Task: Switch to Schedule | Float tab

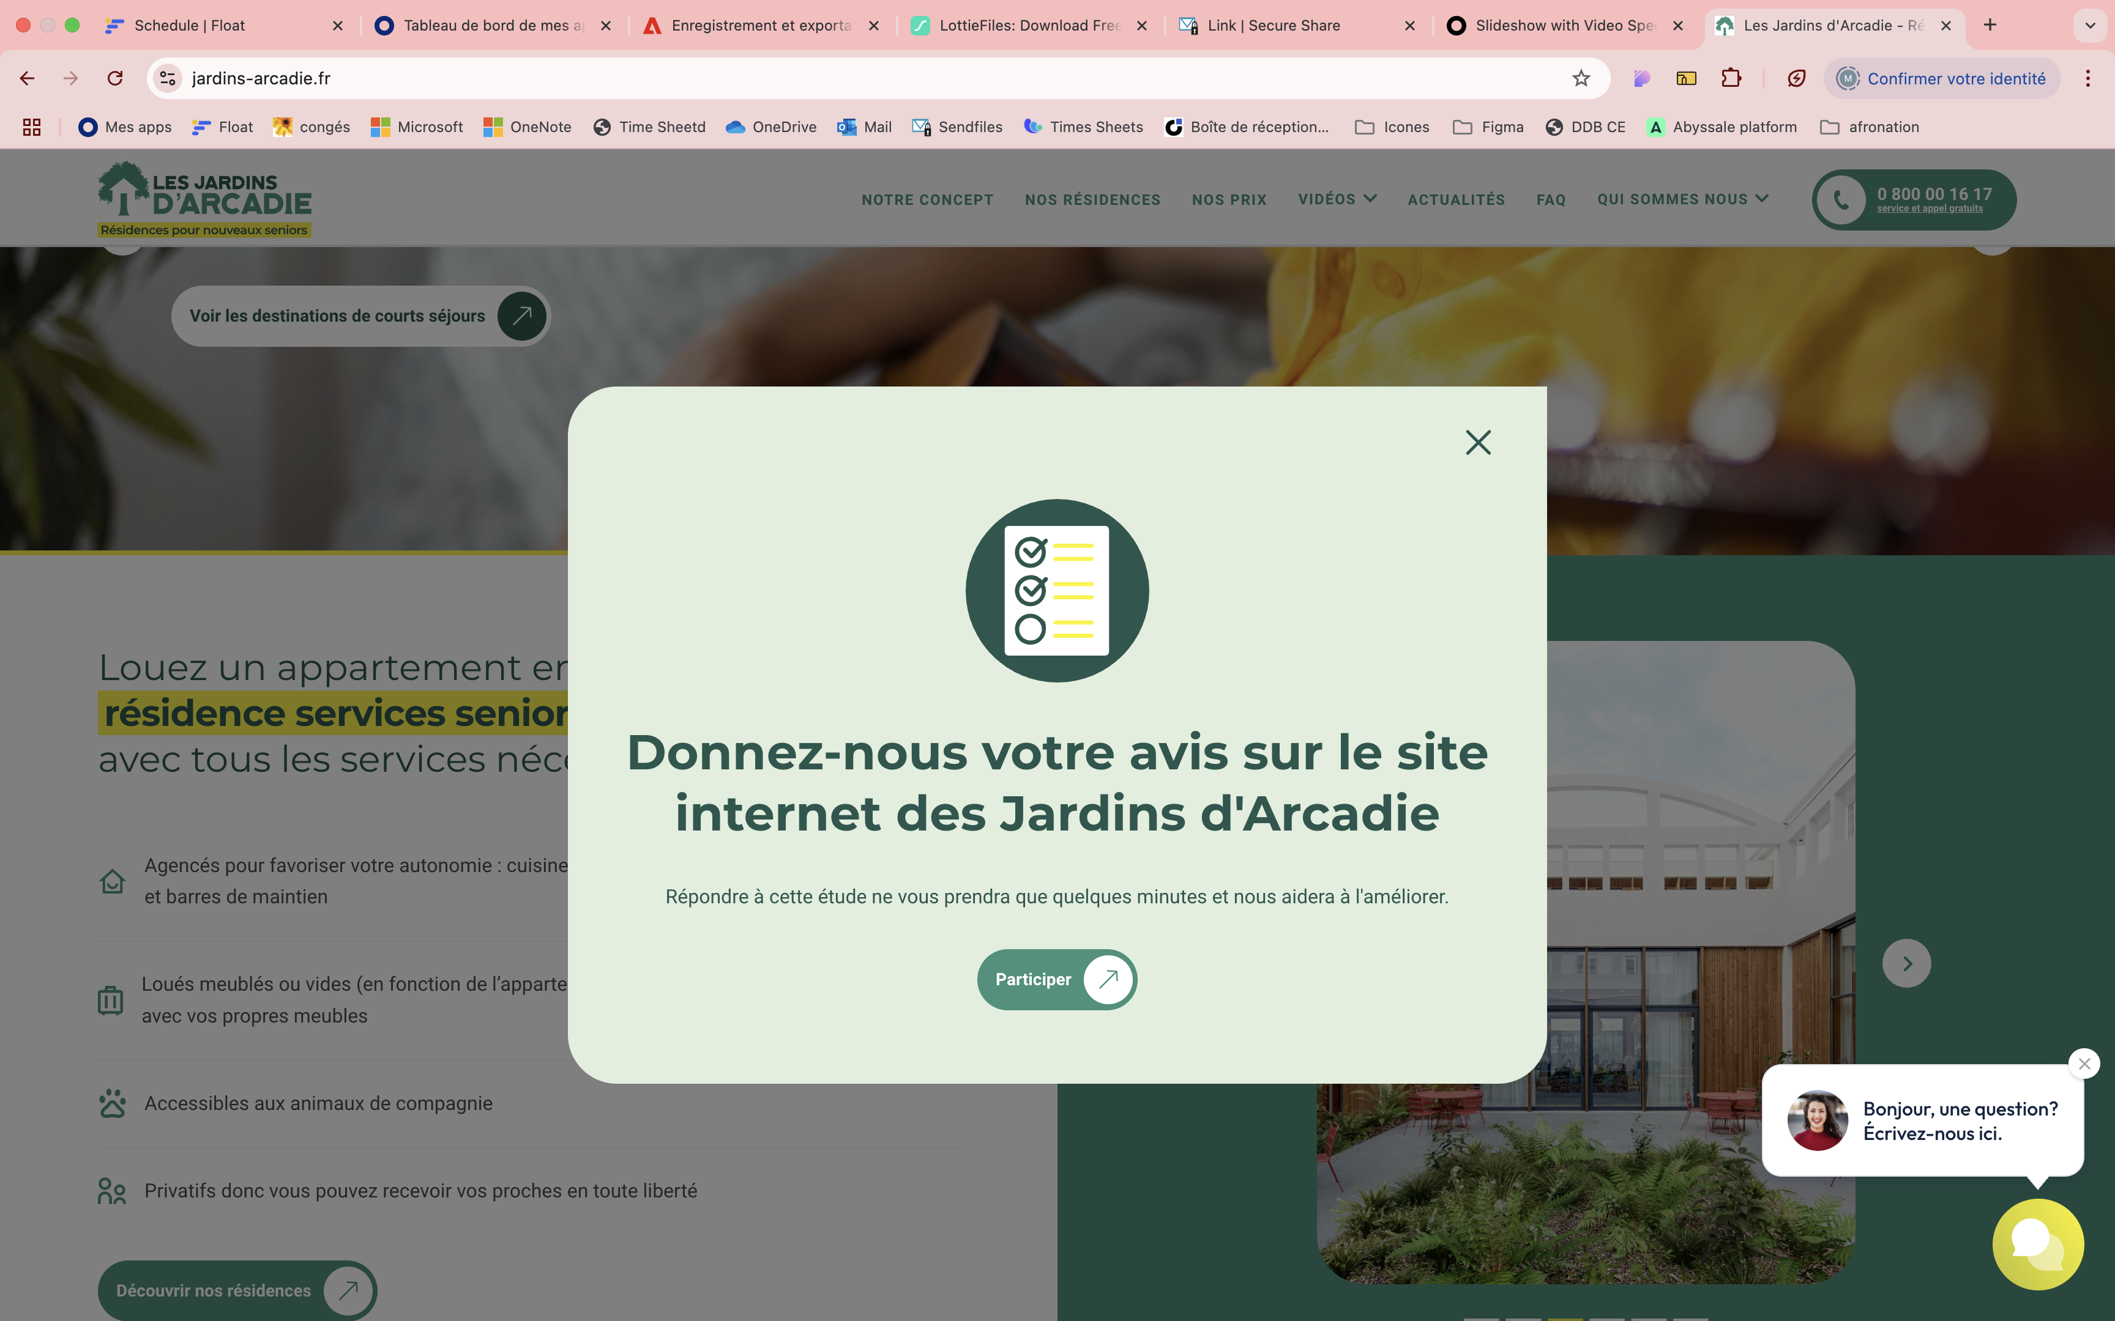Action: pyautogui.click(x=224, y=25)
